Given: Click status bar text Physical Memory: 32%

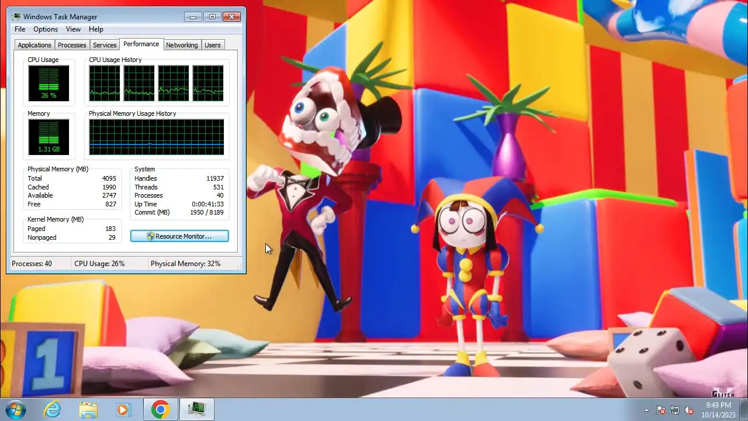Looking at the screenshot, I should [x=186, y=264].
